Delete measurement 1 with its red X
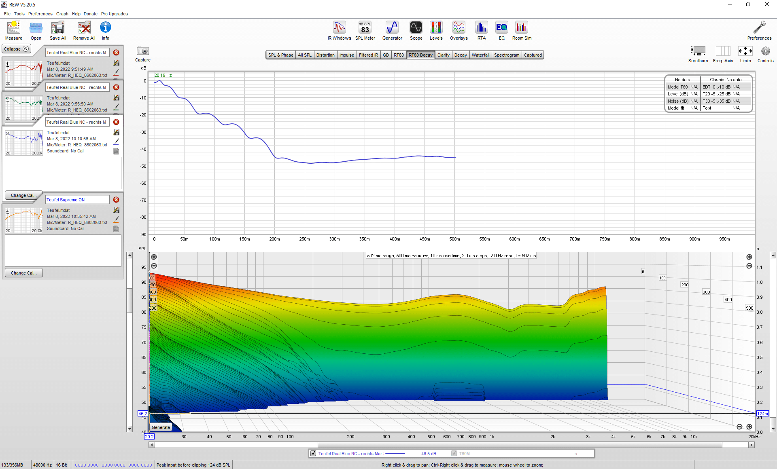 (x=116, y=53)
